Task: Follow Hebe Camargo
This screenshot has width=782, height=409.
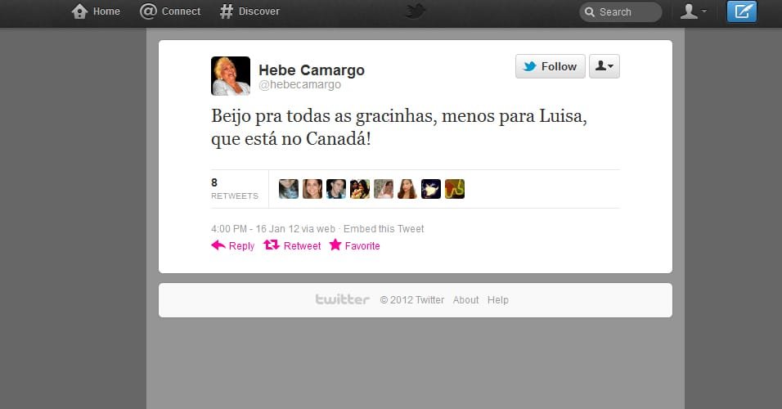Action: point(550,65)
